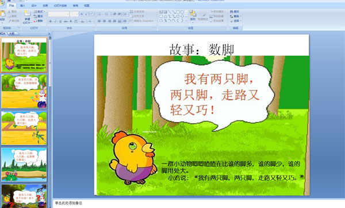Select the rabbit slide thumbnail
This screenshot has width=345, height=208.
(x=24, y=91)
